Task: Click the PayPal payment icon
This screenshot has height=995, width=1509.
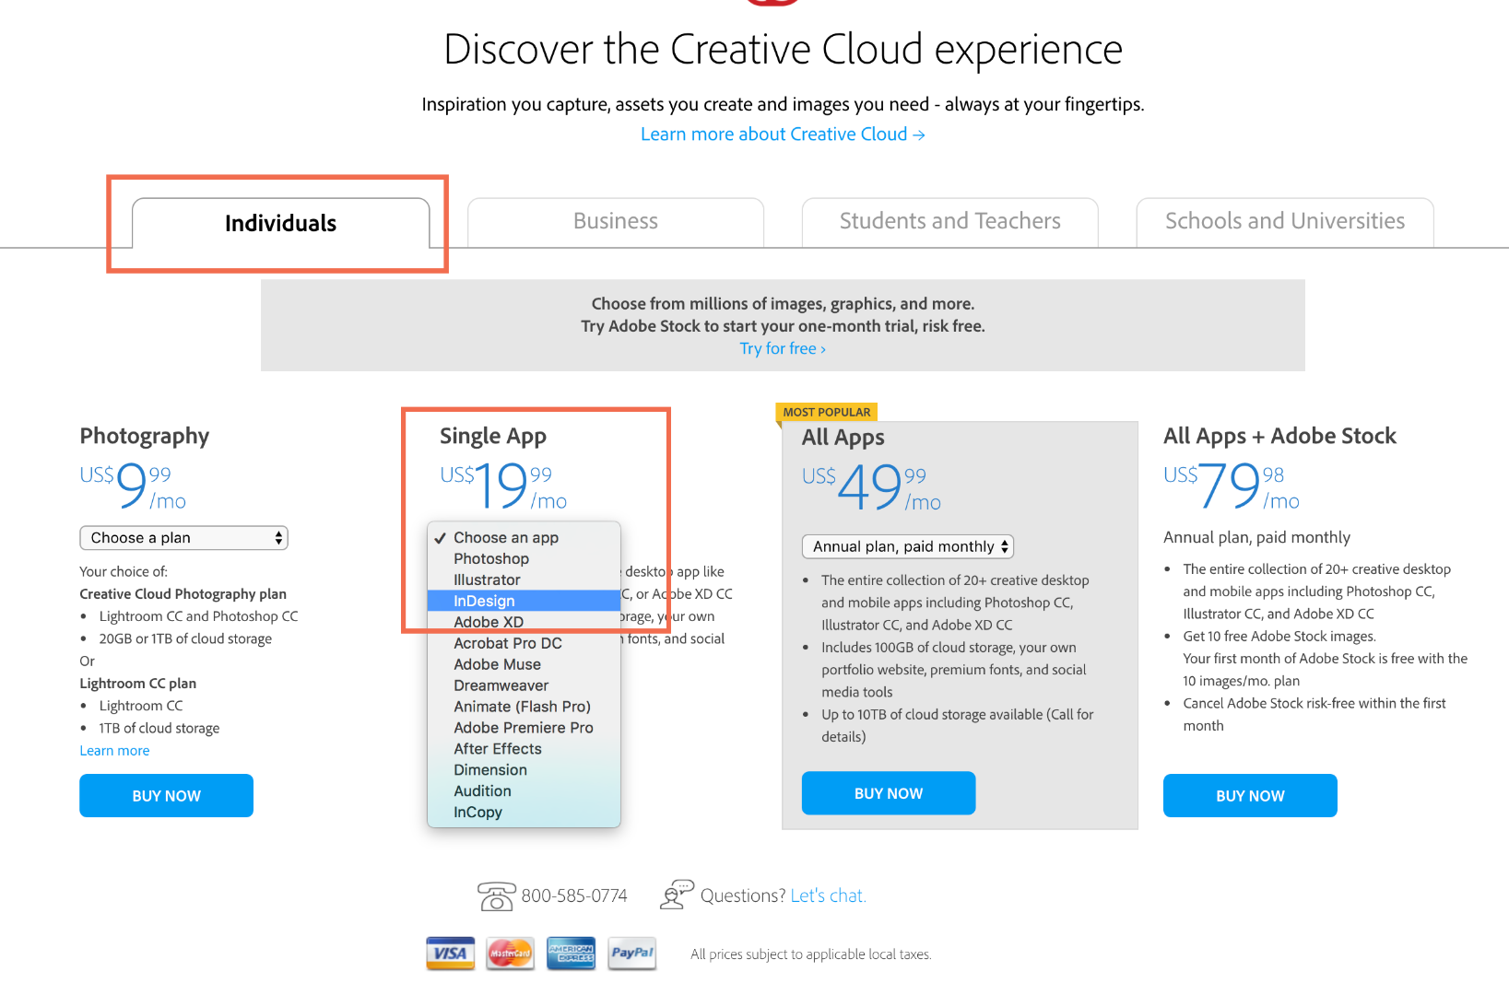Action: pyautogui.click(x=631, y=954)
